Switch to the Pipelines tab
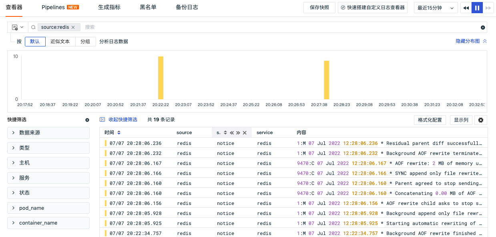This screenshot has height=237, width=496. pyautogui.click(x=60, y=8)
